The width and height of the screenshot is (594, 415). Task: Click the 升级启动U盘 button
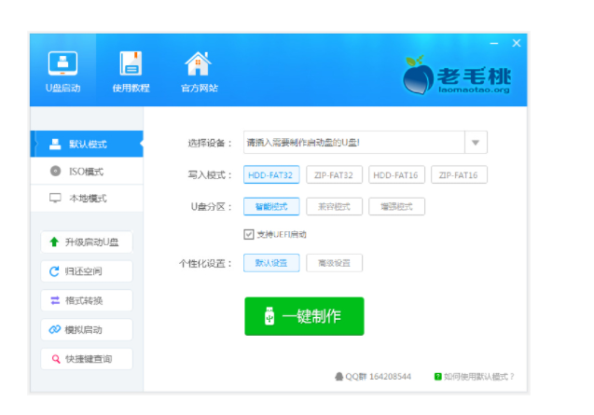[x=87, y=242]
